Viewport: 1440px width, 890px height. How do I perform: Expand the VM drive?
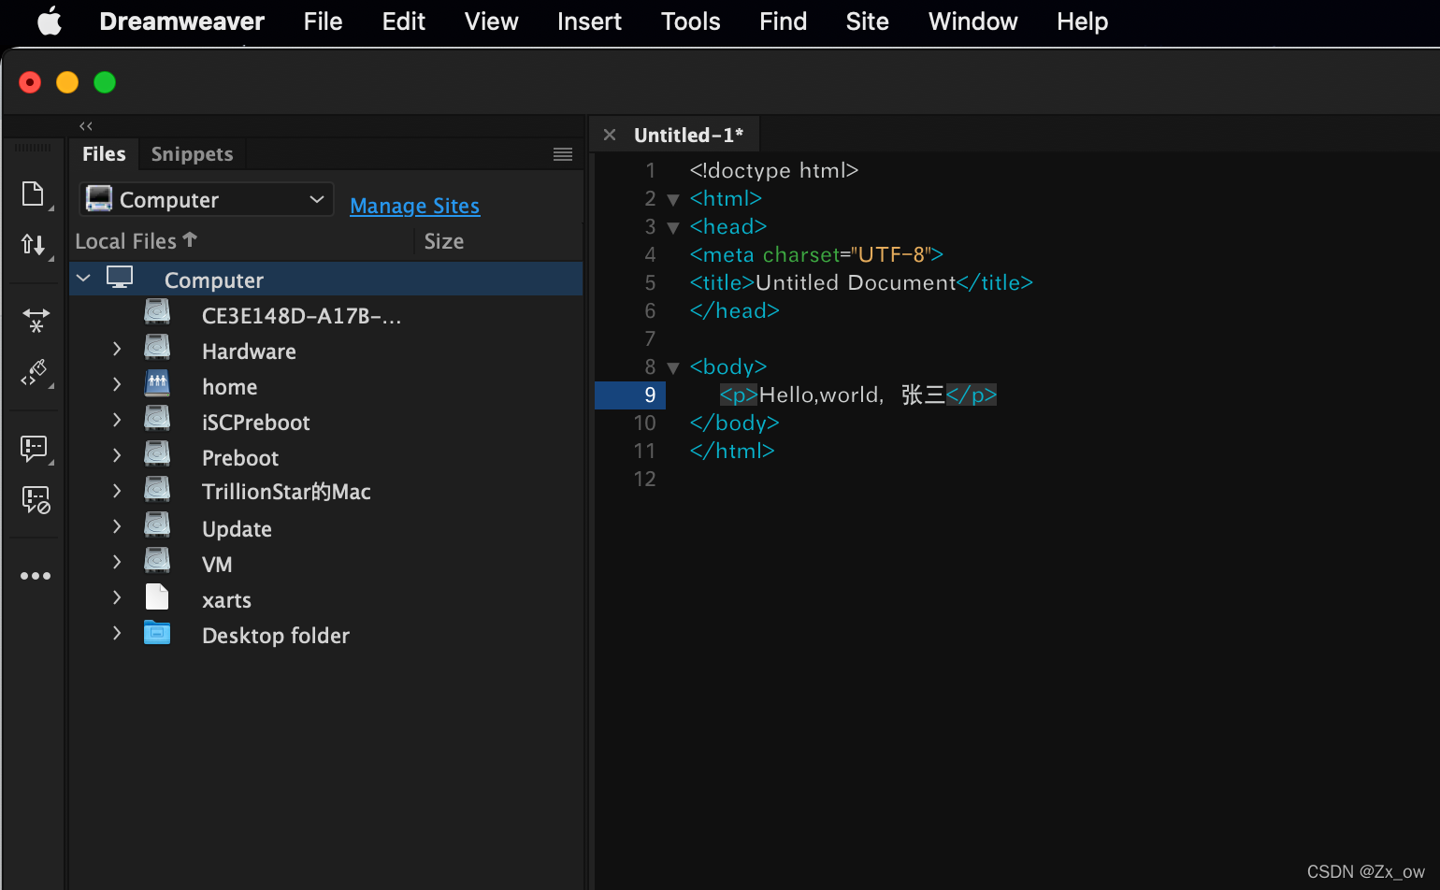pyautogui.click(x=117, y=562)
